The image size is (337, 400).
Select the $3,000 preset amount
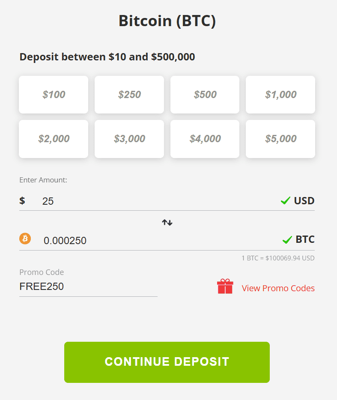click(x=129, y=139)
